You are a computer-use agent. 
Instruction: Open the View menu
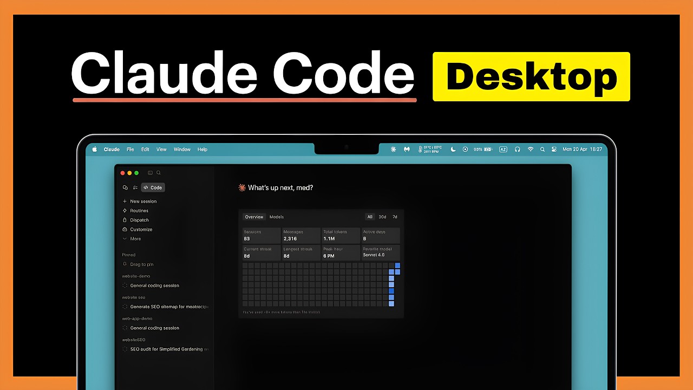161,149
